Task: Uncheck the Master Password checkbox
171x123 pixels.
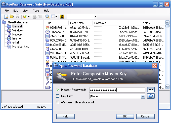Action: pos(58,90)
